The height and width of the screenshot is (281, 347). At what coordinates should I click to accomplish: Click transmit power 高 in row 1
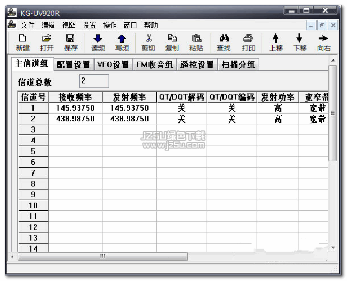coord(278,108)
